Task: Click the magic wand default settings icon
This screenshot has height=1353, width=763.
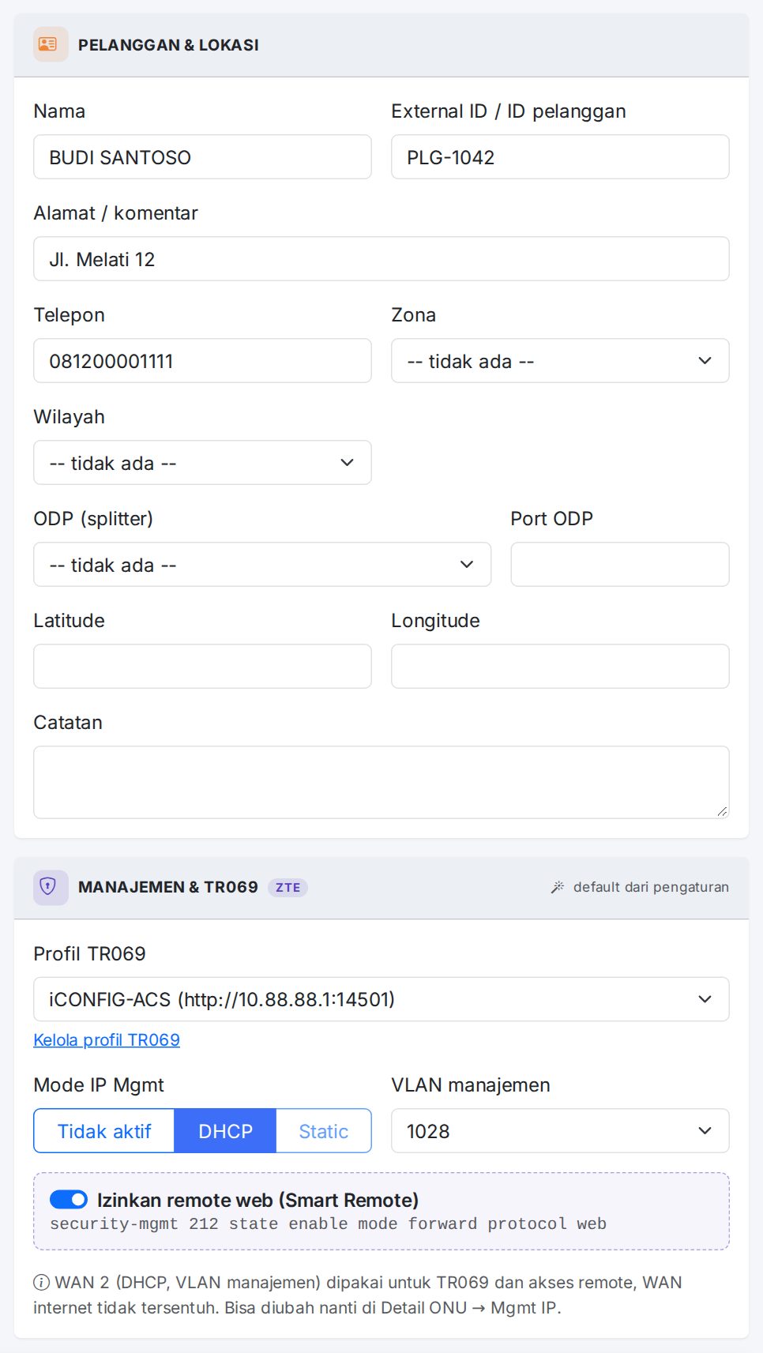Action: click(x=558, y=887)
